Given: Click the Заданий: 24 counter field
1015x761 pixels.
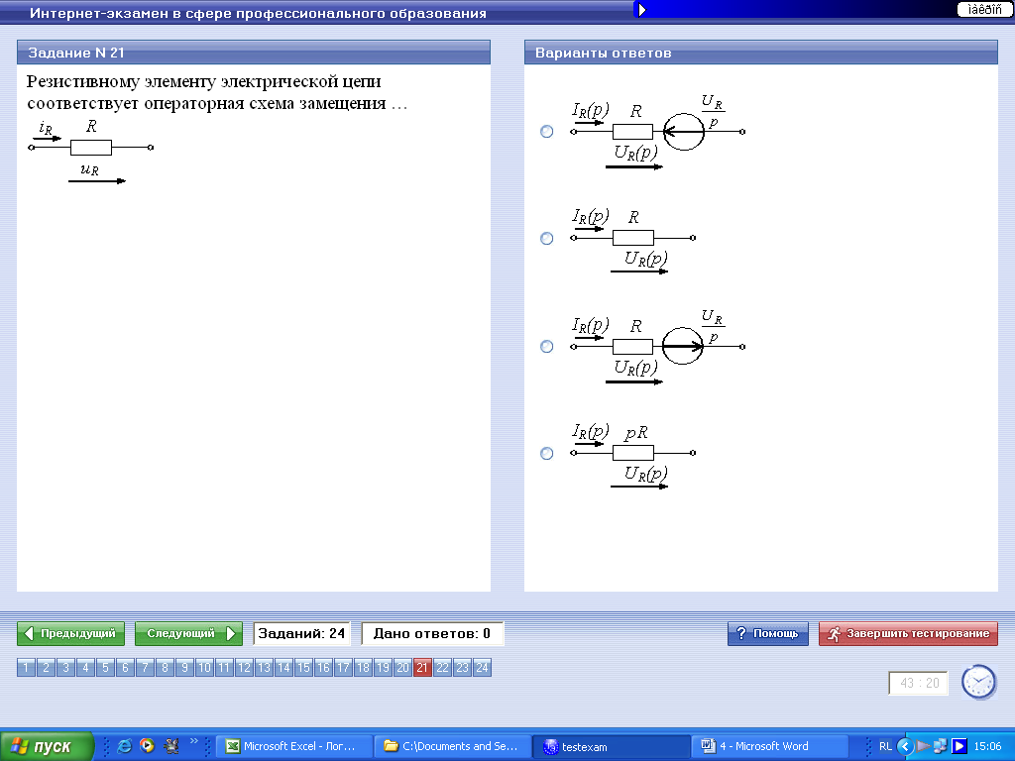Looking at the screenshot, I should coord(301,633).
